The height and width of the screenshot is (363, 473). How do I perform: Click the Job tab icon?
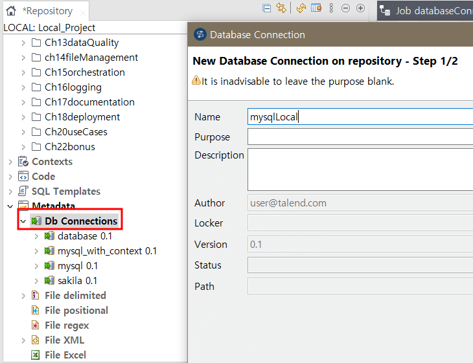[385, 10]
